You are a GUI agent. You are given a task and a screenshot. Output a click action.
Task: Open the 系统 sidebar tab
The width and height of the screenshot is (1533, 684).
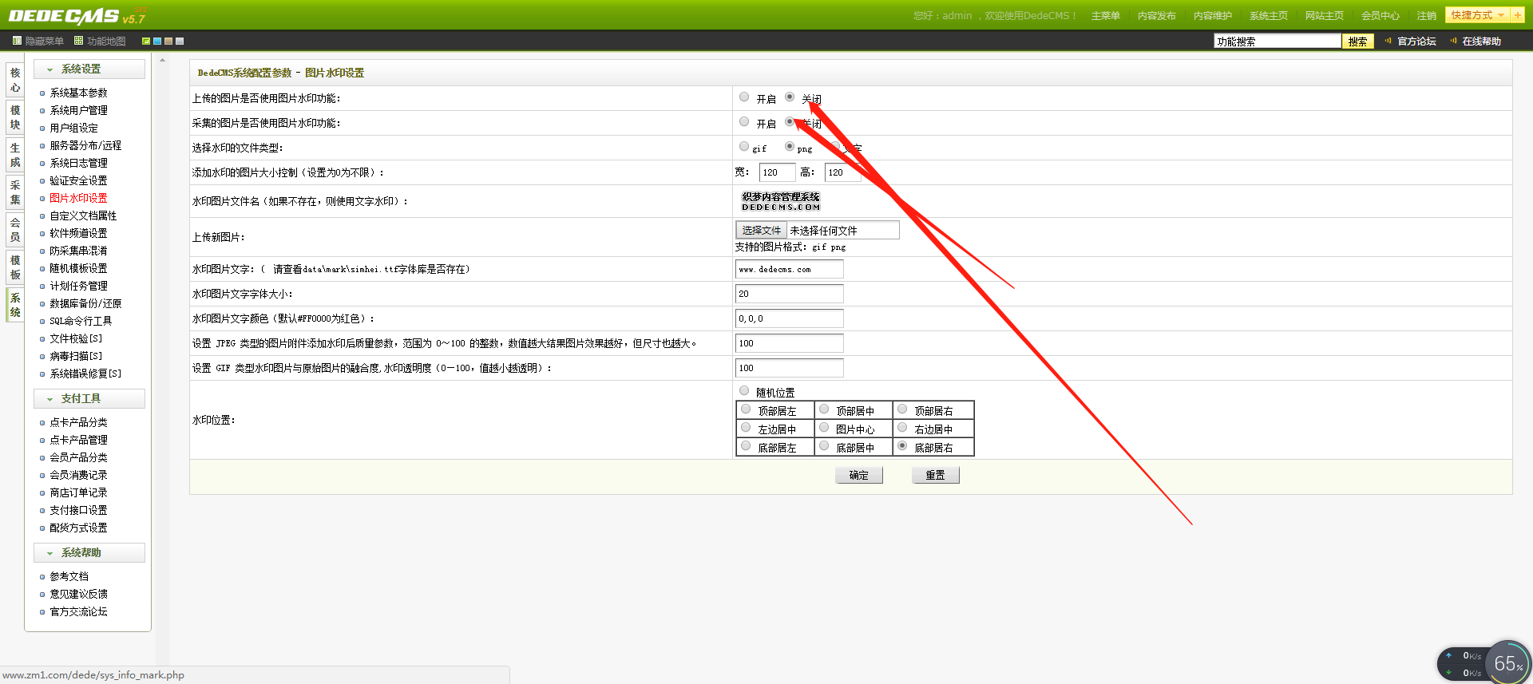15,306
